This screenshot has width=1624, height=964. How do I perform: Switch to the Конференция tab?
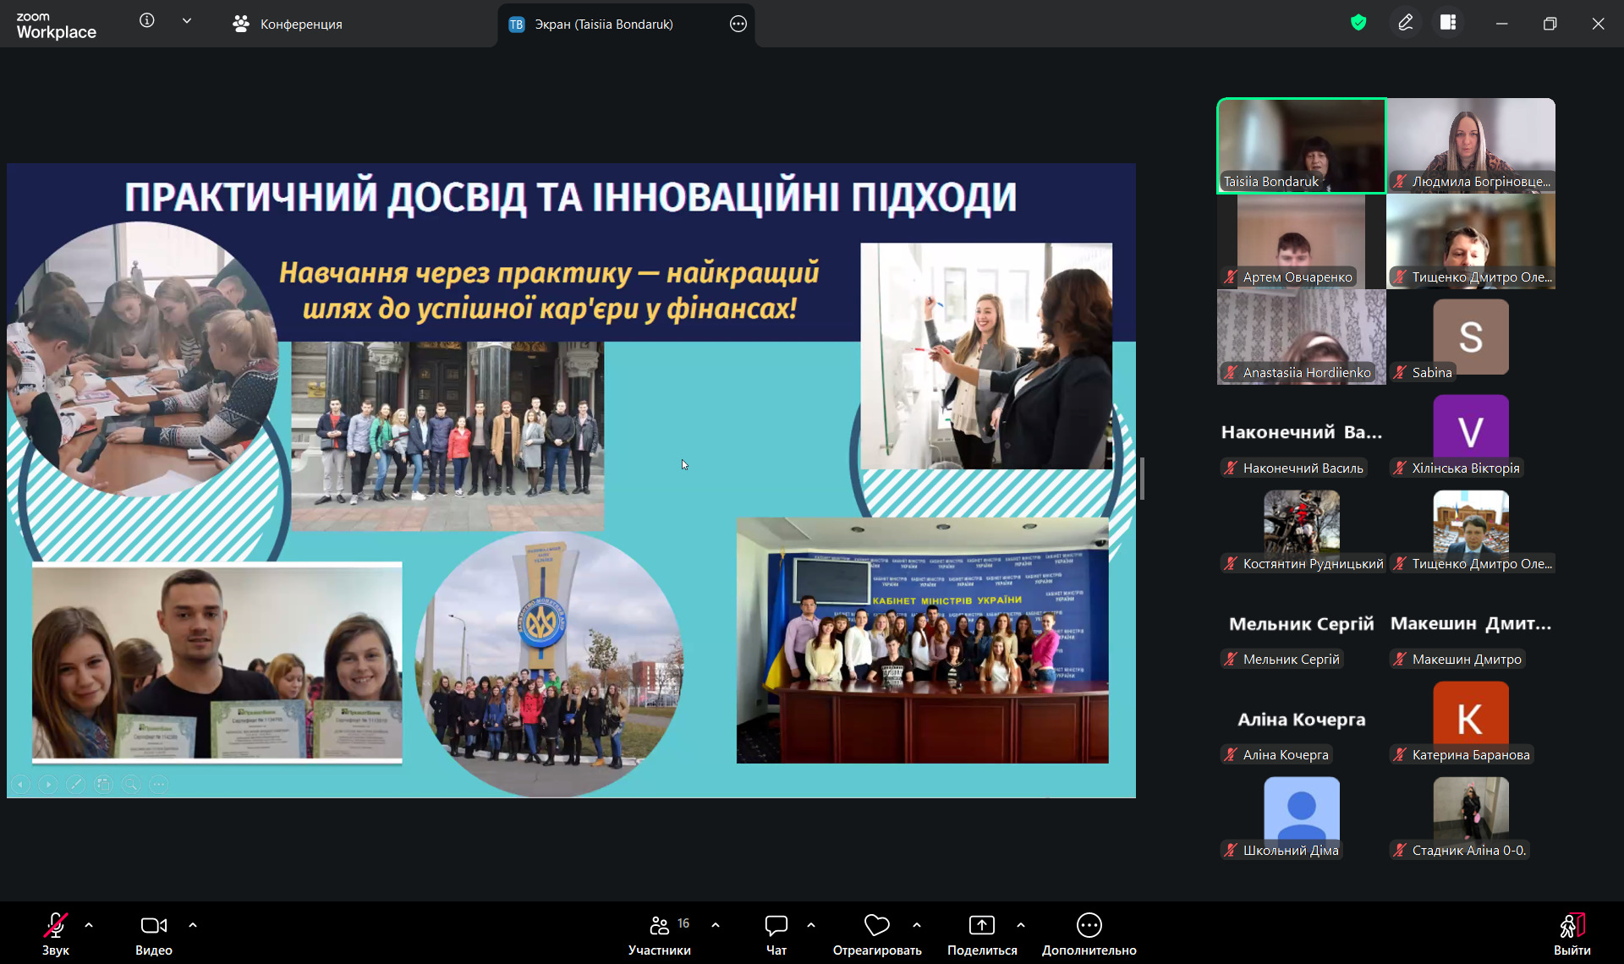tap(288, 24)
